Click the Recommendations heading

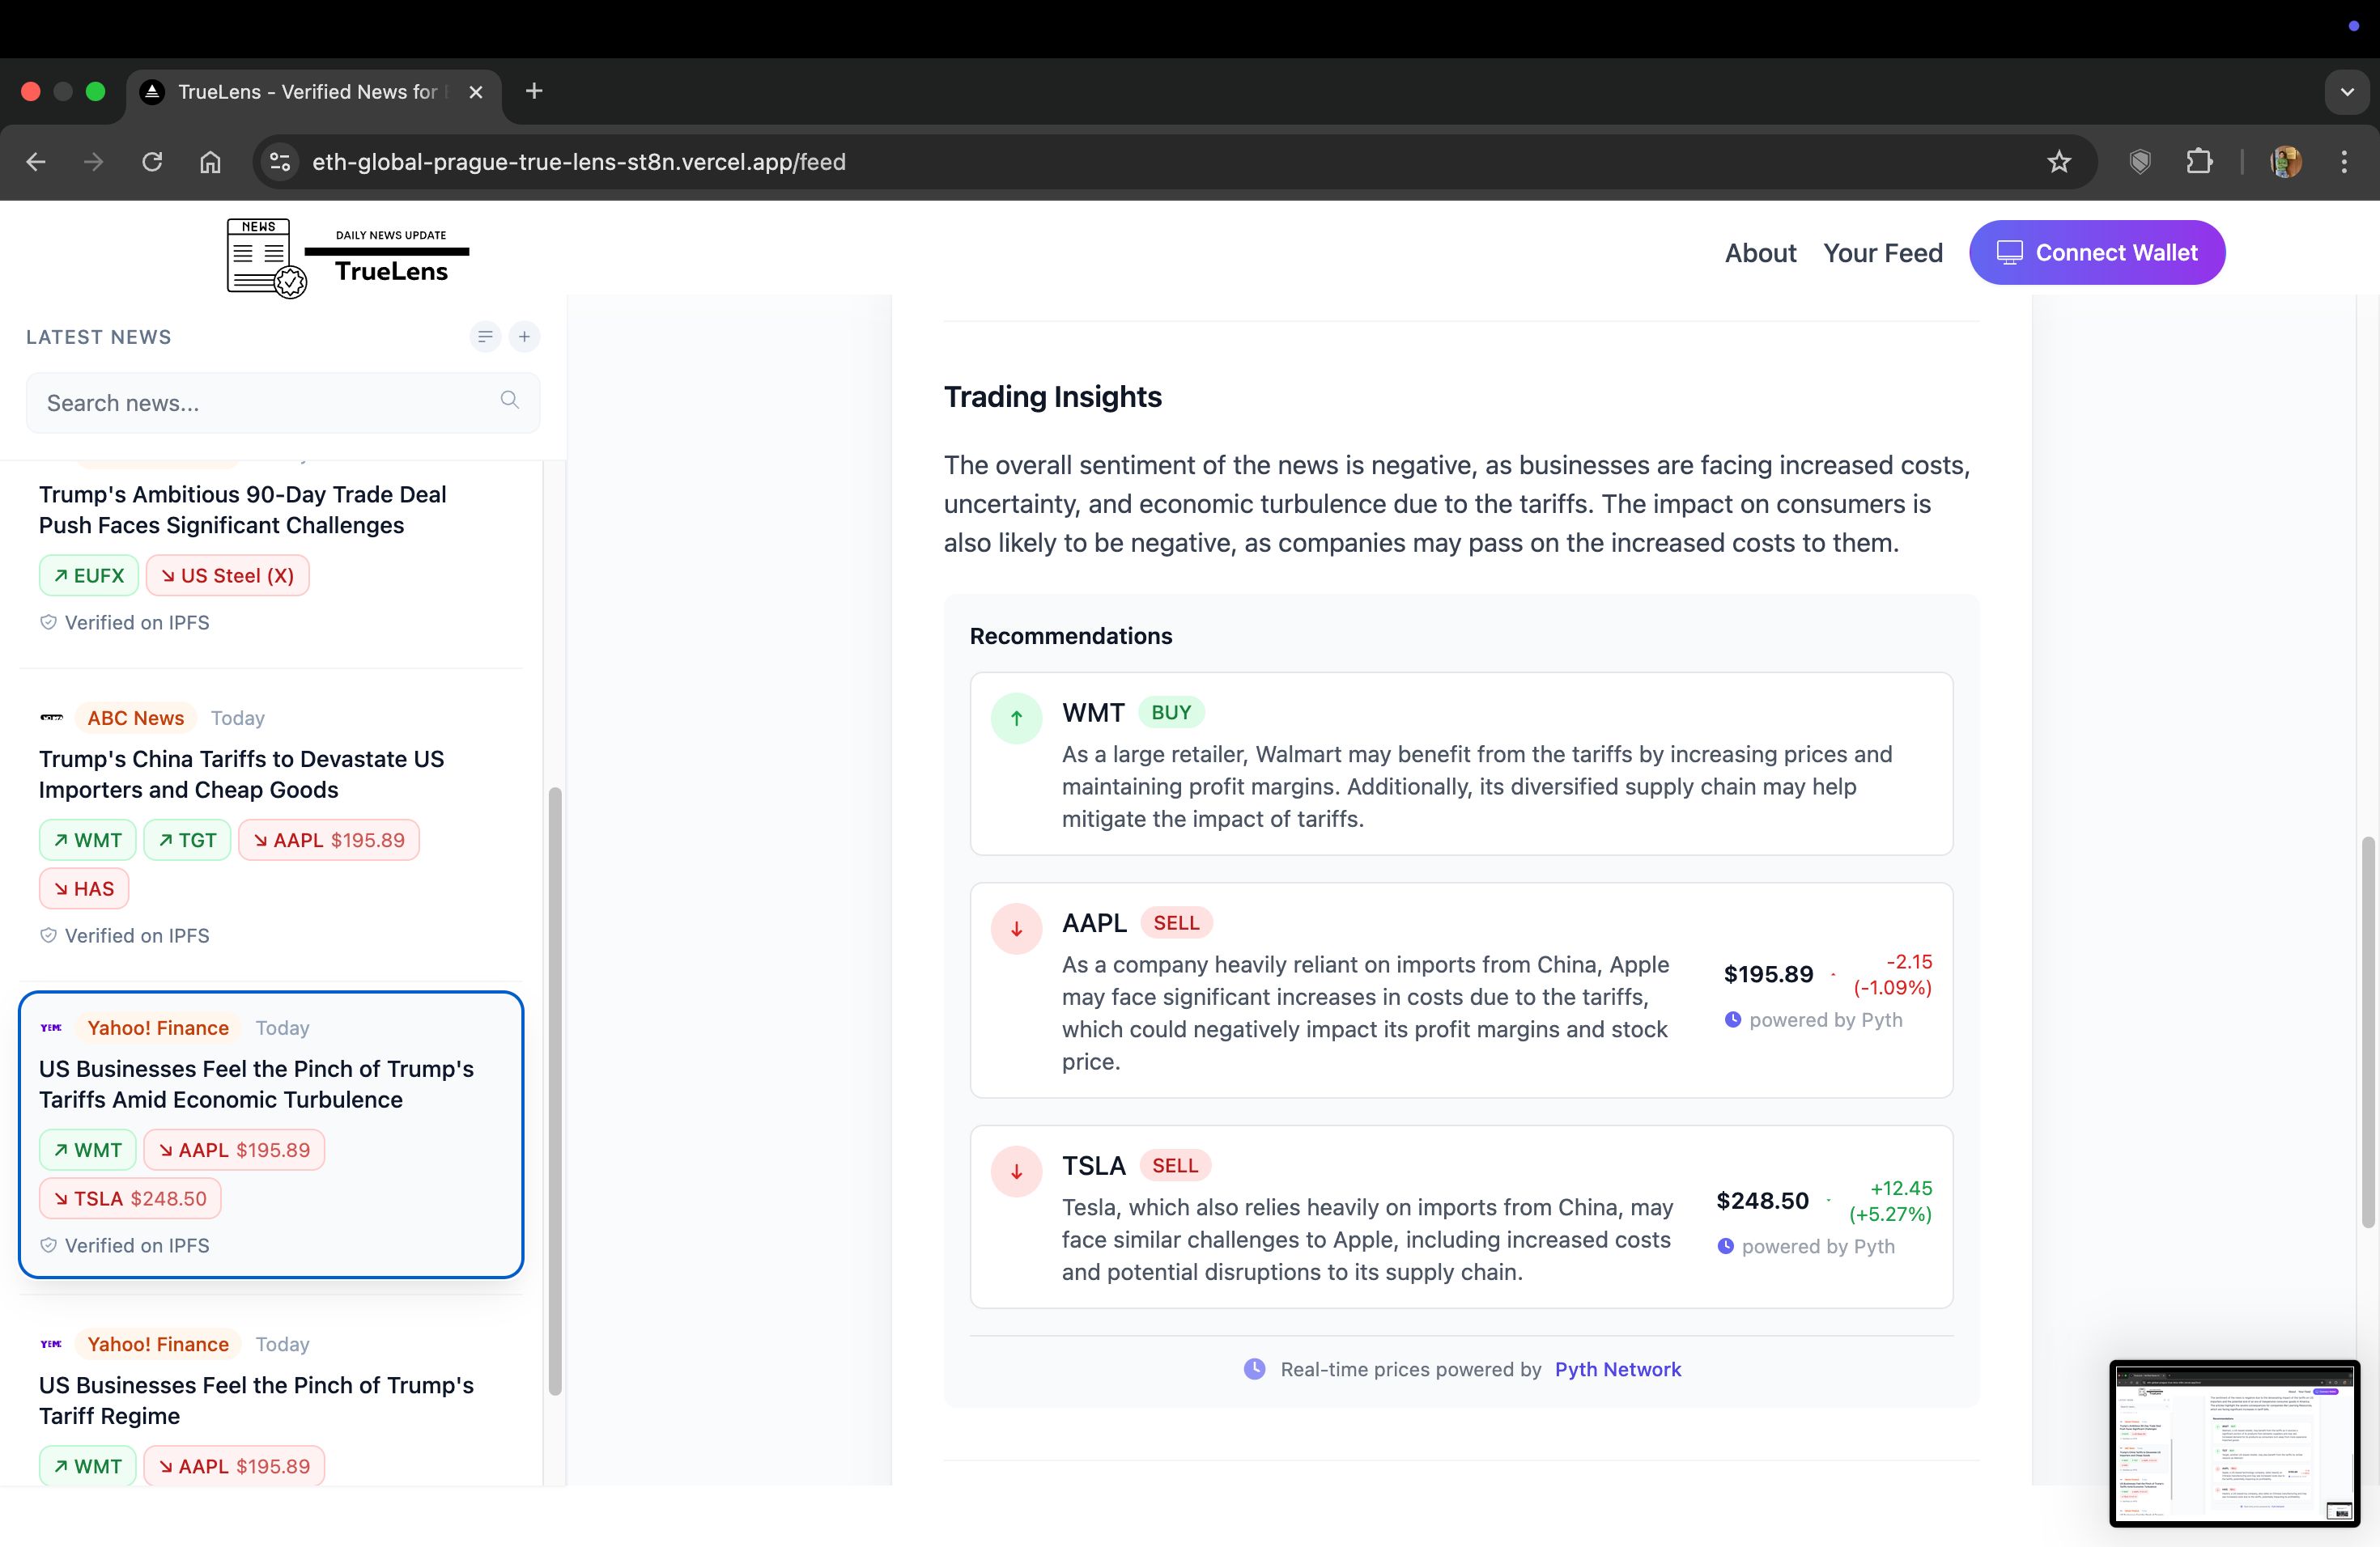(x=1070, y=636)
